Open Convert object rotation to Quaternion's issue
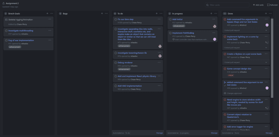This screenshot has width=279, height=137. pyautogui.click(x=239, y=116)
